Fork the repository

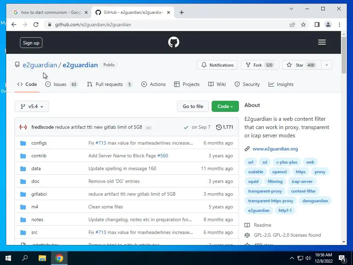(260, 65)
